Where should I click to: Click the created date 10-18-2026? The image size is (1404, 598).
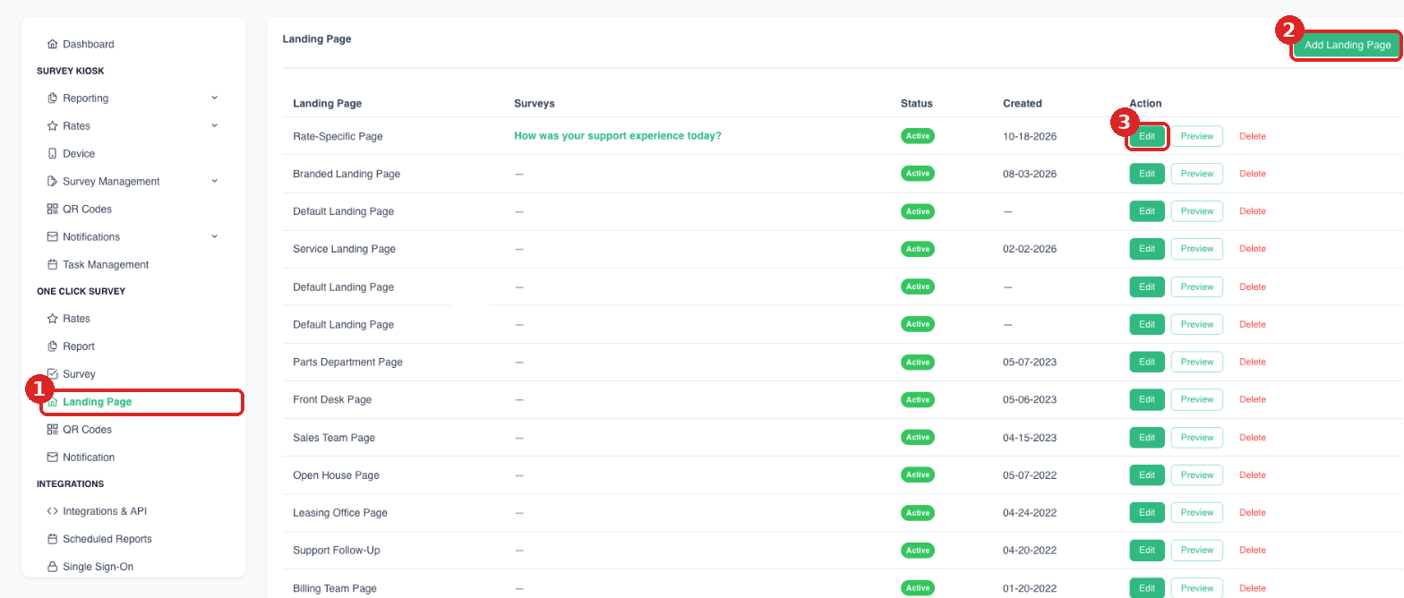[x=1030, y=136]
